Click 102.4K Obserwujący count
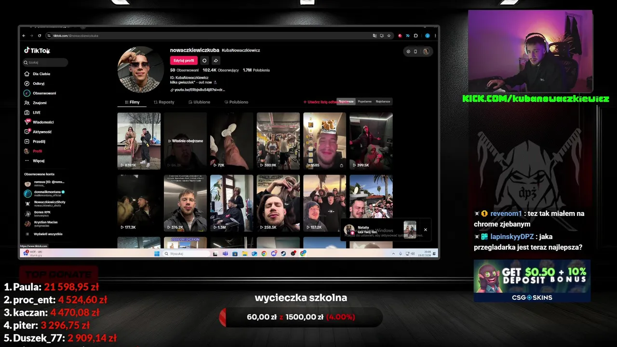 [220, 70]
